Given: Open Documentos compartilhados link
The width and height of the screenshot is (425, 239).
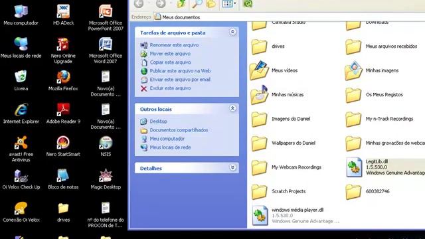Looking at the screenshot, I should (x=179, y=130).
